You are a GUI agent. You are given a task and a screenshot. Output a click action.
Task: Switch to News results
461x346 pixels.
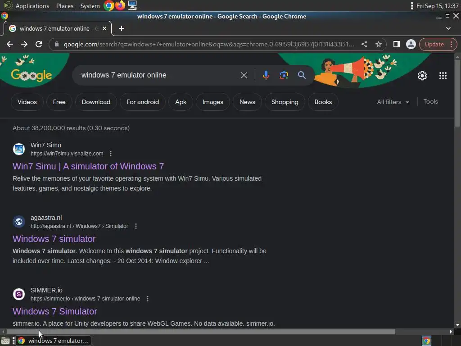tap(247, 102)
